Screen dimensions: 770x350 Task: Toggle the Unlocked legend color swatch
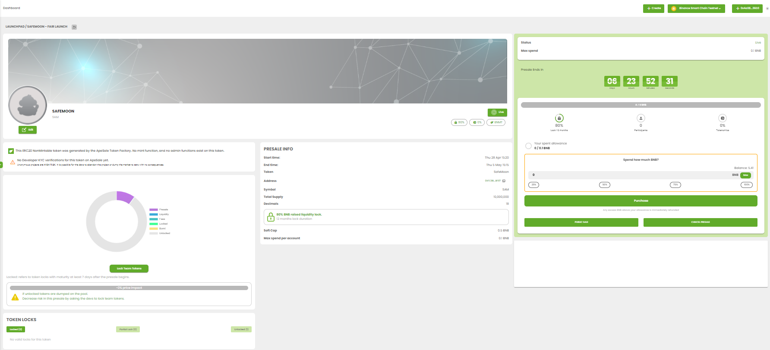tap(154, 233)
